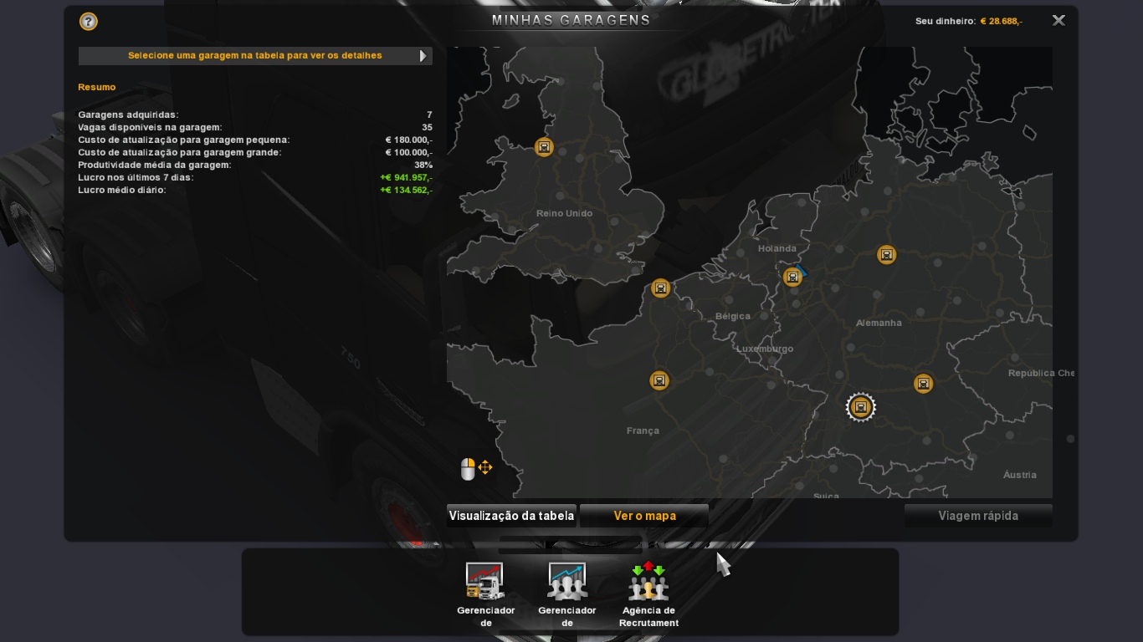Expand the garage selection arrow
The image size is (1143, 642).
pos(423,56)
